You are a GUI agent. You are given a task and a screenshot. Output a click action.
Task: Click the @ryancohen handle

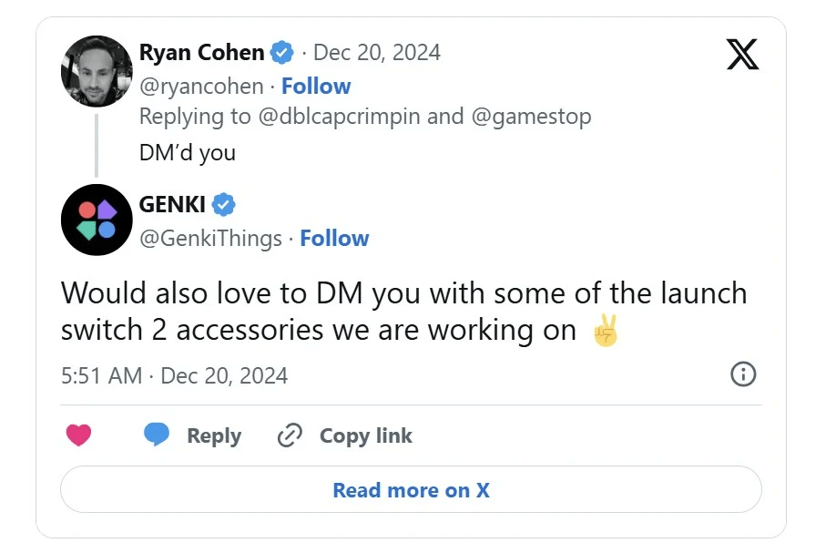201,87
